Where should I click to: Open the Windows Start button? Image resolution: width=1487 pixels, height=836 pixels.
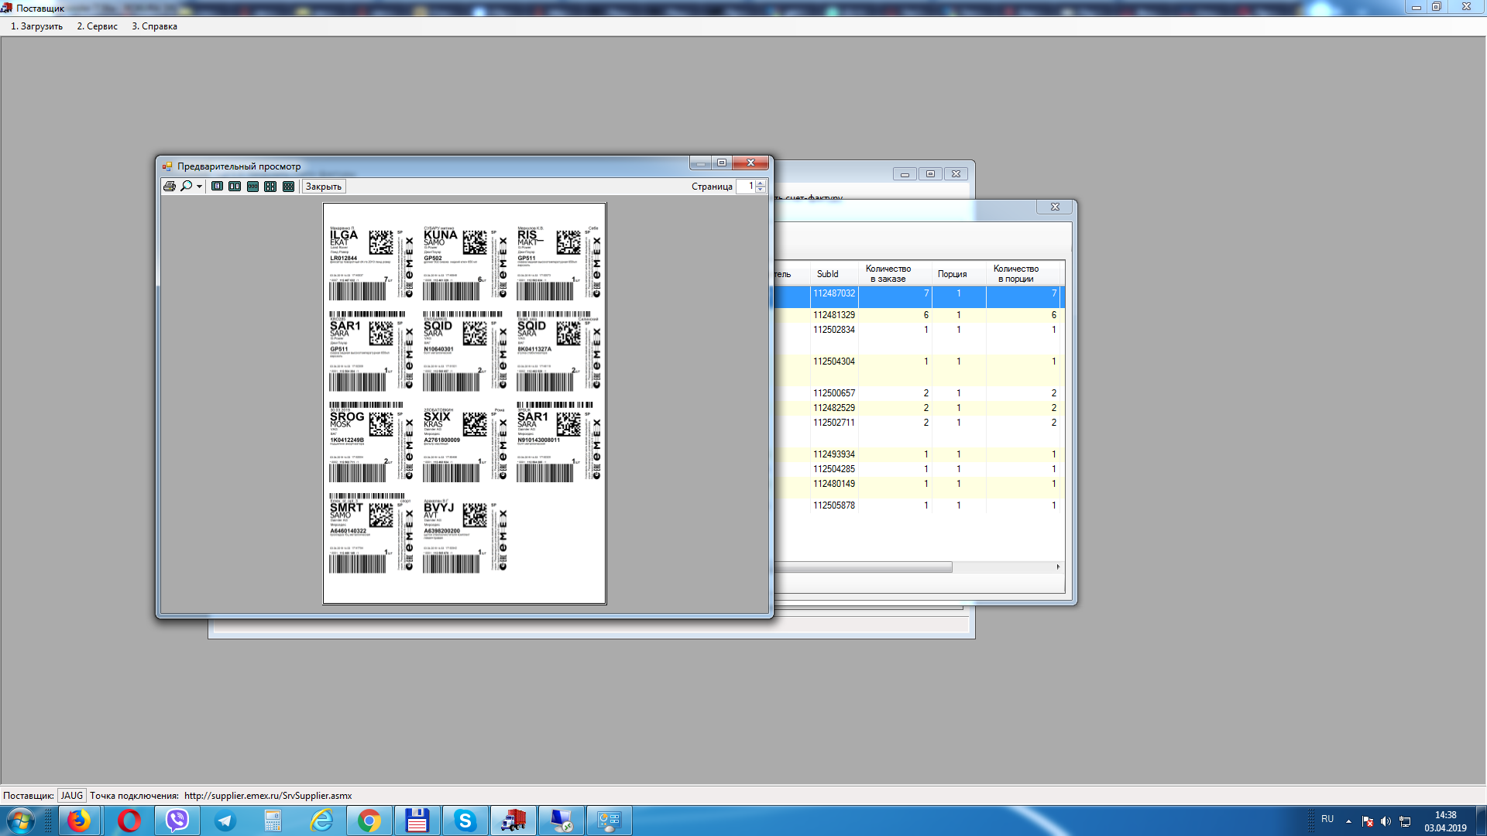pos(20,821)
